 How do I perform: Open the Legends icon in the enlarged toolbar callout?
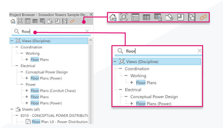135,17
